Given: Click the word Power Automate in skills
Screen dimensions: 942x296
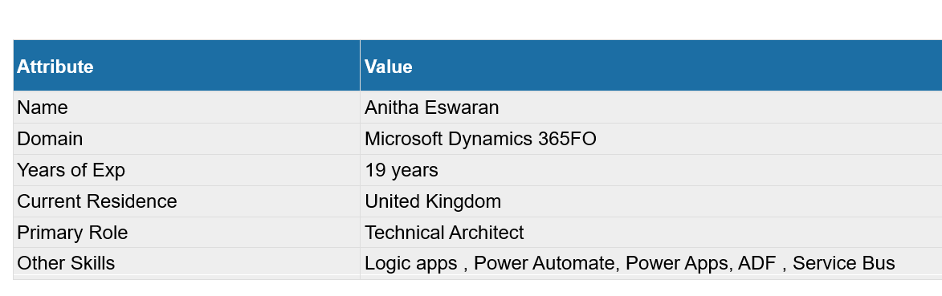Looking at the screenshot, I should (x=546, y=263).
